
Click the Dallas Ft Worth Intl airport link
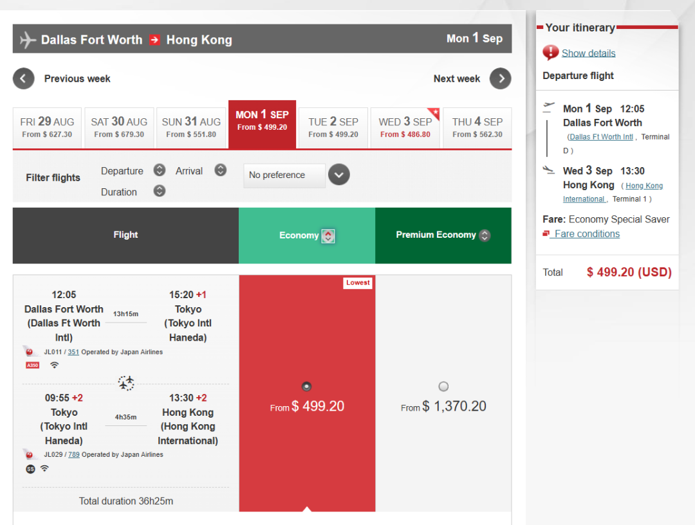601,137
